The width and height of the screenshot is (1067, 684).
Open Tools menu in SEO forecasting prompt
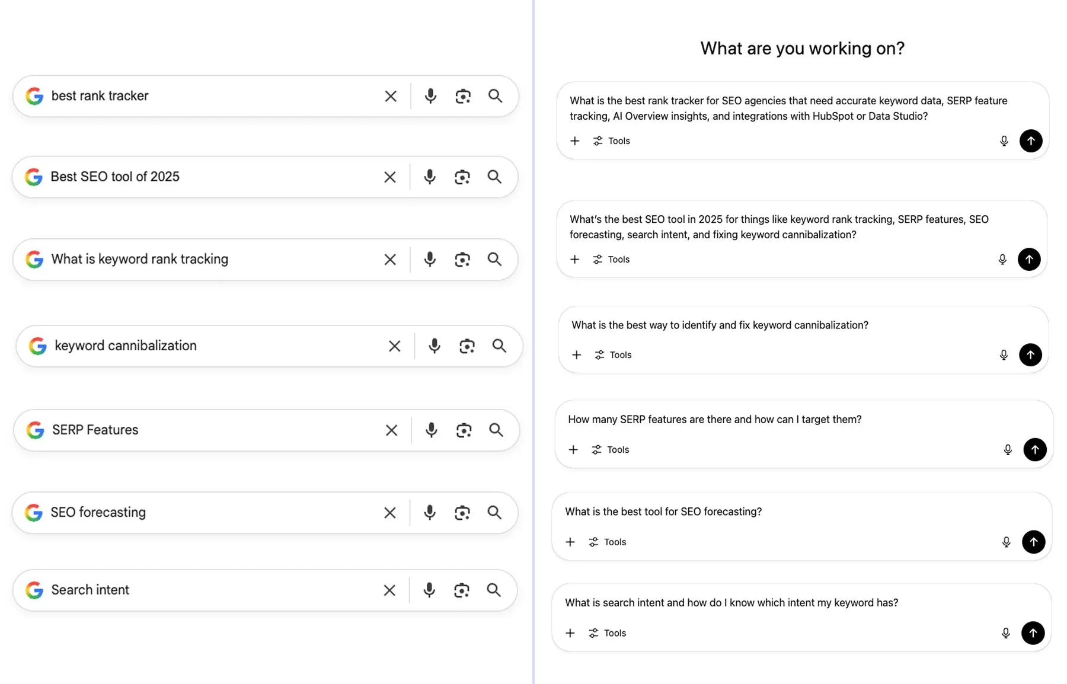(608, 542)
